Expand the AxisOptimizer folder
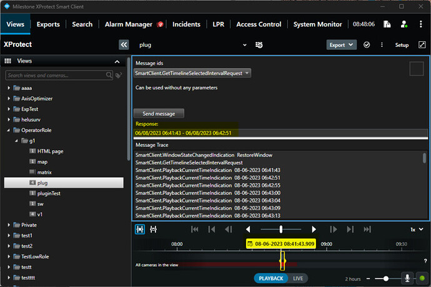This screenshot has width=431, height=287. pyautogui.click(x=9, y=98)
